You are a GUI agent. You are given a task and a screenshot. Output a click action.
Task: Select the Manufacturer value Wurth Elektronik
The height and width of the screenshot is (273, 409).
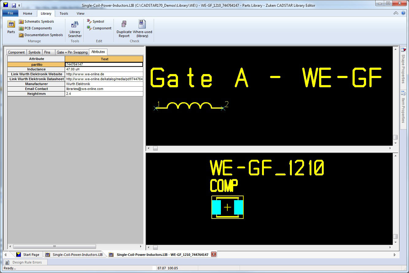pos(104,84)
